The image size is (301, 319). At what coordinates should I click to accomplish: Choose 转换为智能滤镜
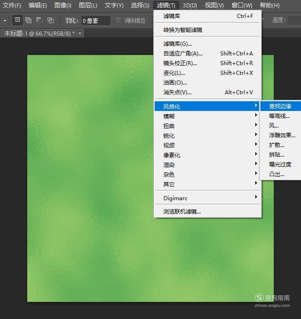click(x=207, y=30)
